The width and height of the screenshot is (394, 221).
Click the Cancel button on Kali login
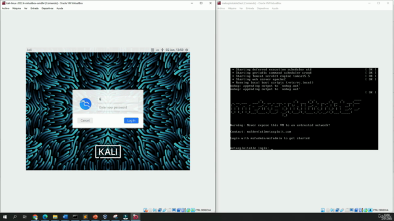tap(85, 120)
